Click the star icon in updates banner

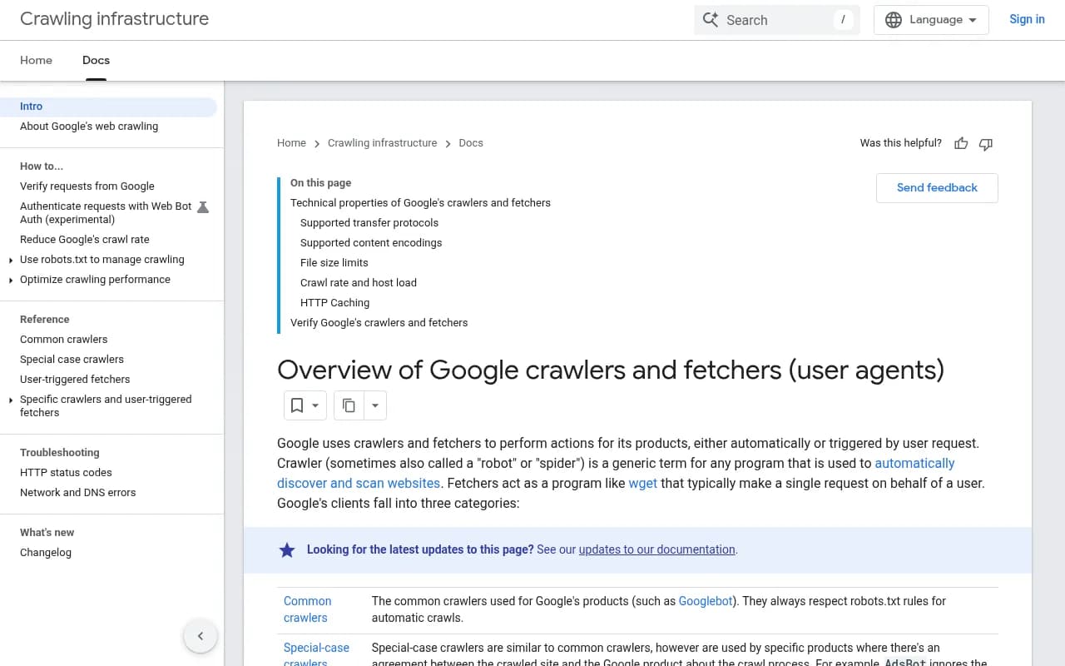[287, 549]
